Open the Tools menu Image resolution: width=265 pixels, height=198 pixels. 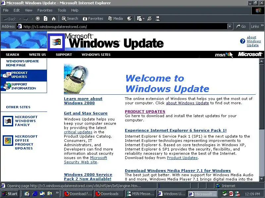click(x=62, y=10)
